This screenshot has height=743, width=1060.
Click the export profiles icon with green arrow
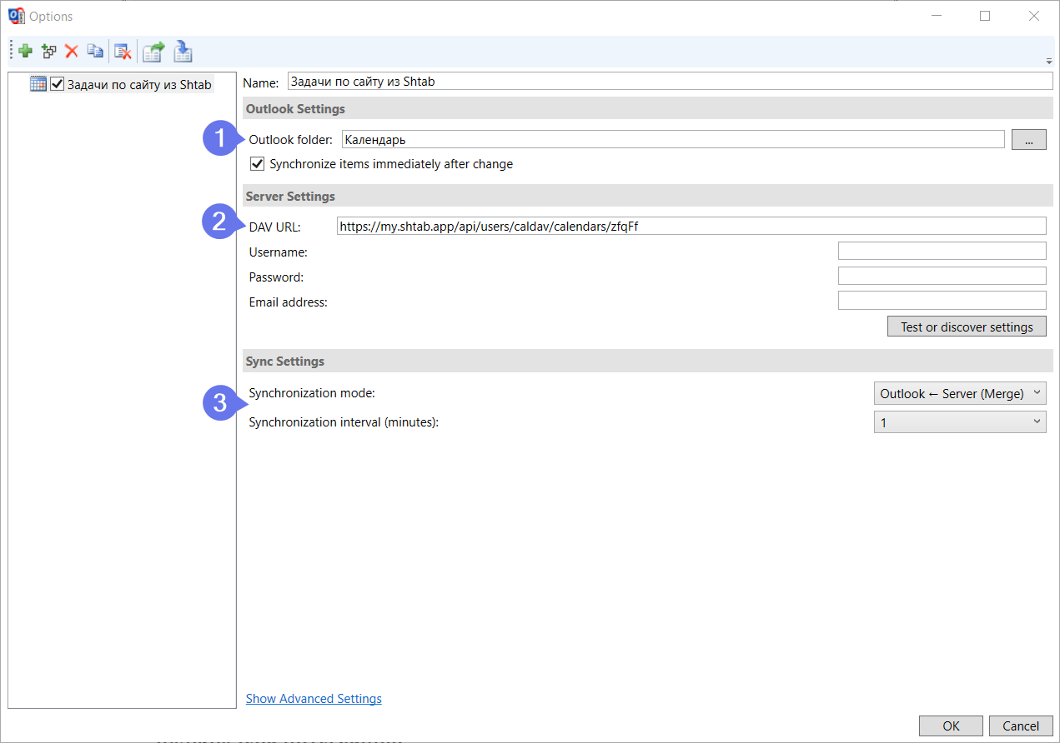153,52
